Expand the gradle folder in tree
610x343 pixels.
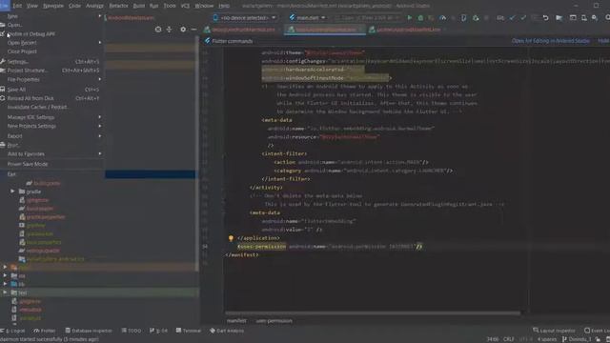point(12,192)
